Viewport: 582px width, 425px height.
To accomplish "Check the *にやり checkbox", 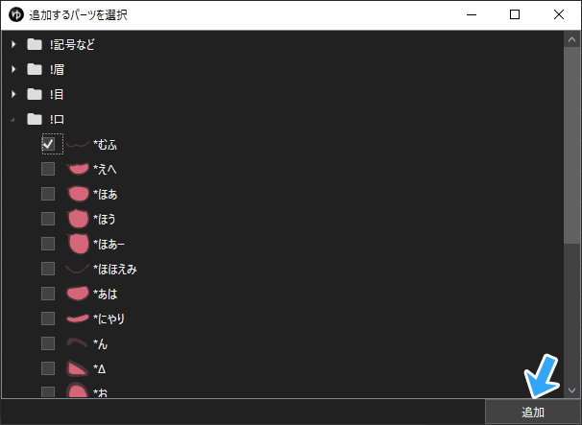I will tap(48, 319).
